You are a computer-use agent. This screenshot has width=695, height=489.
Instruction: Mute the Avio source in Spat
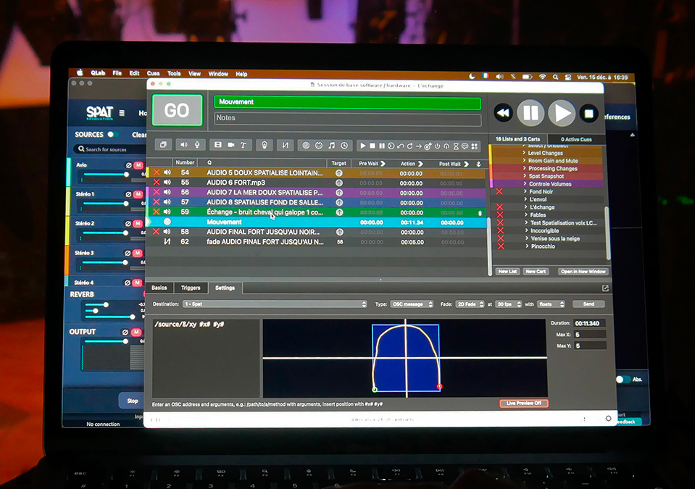click(138, 165)
